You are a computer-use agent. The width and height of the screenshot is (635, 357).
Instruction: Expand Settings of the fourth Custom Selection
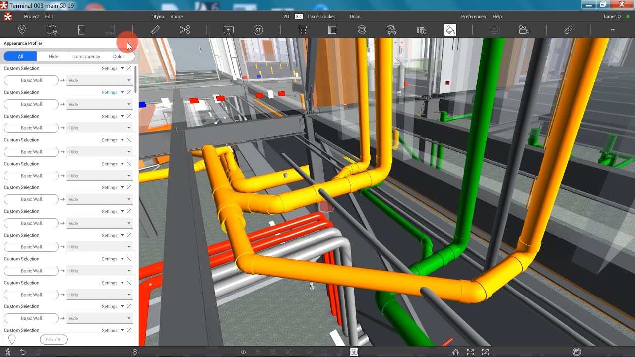(113, 140)
